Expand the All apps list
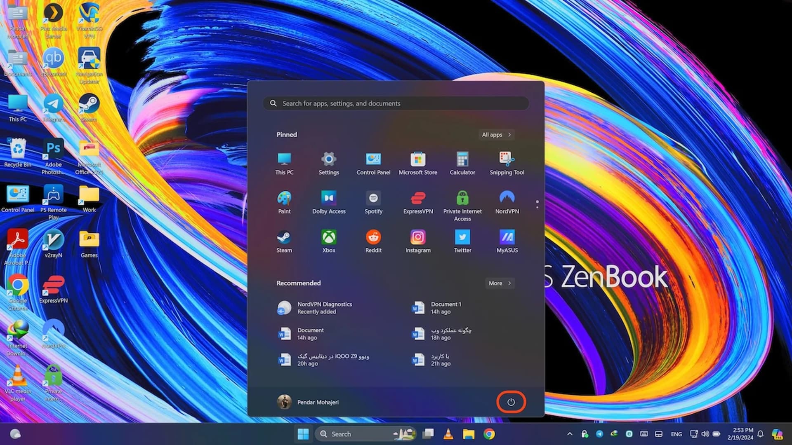Viewport: 792px width, 445px height. click(x=496, y=135)
